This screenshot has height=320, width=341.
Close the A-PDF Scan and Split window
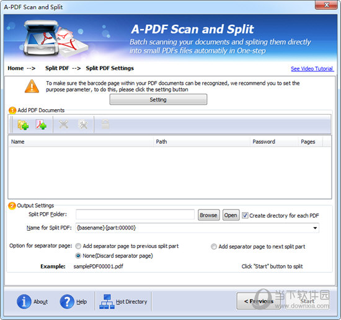[x=326, y=5]
